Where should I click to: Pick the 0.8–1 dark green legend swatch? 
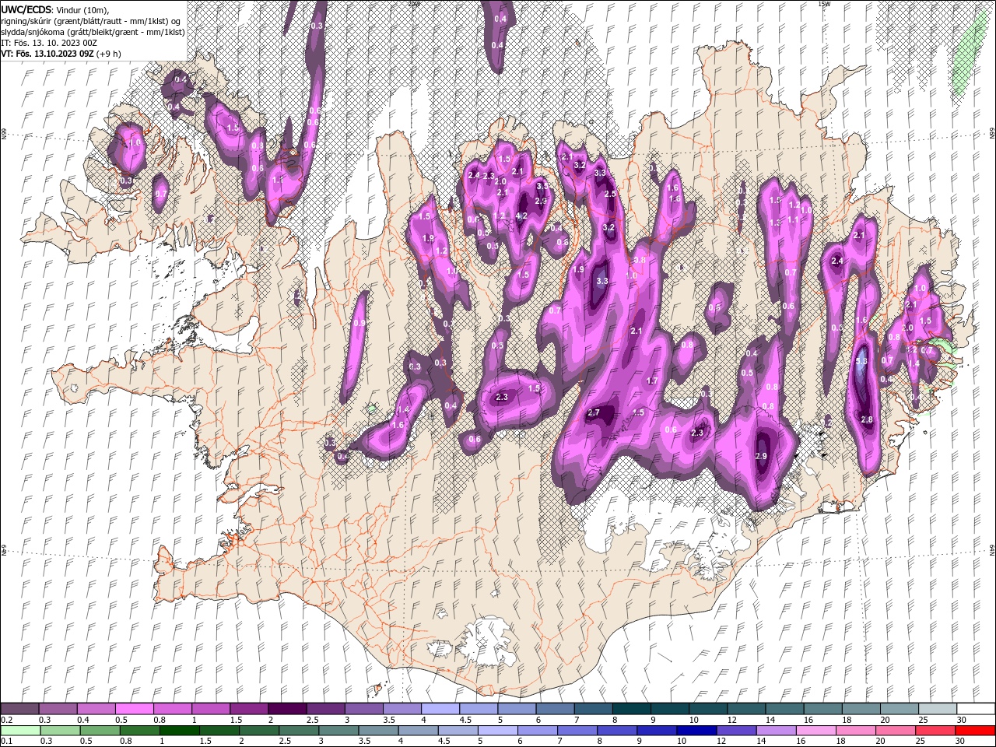139,731
